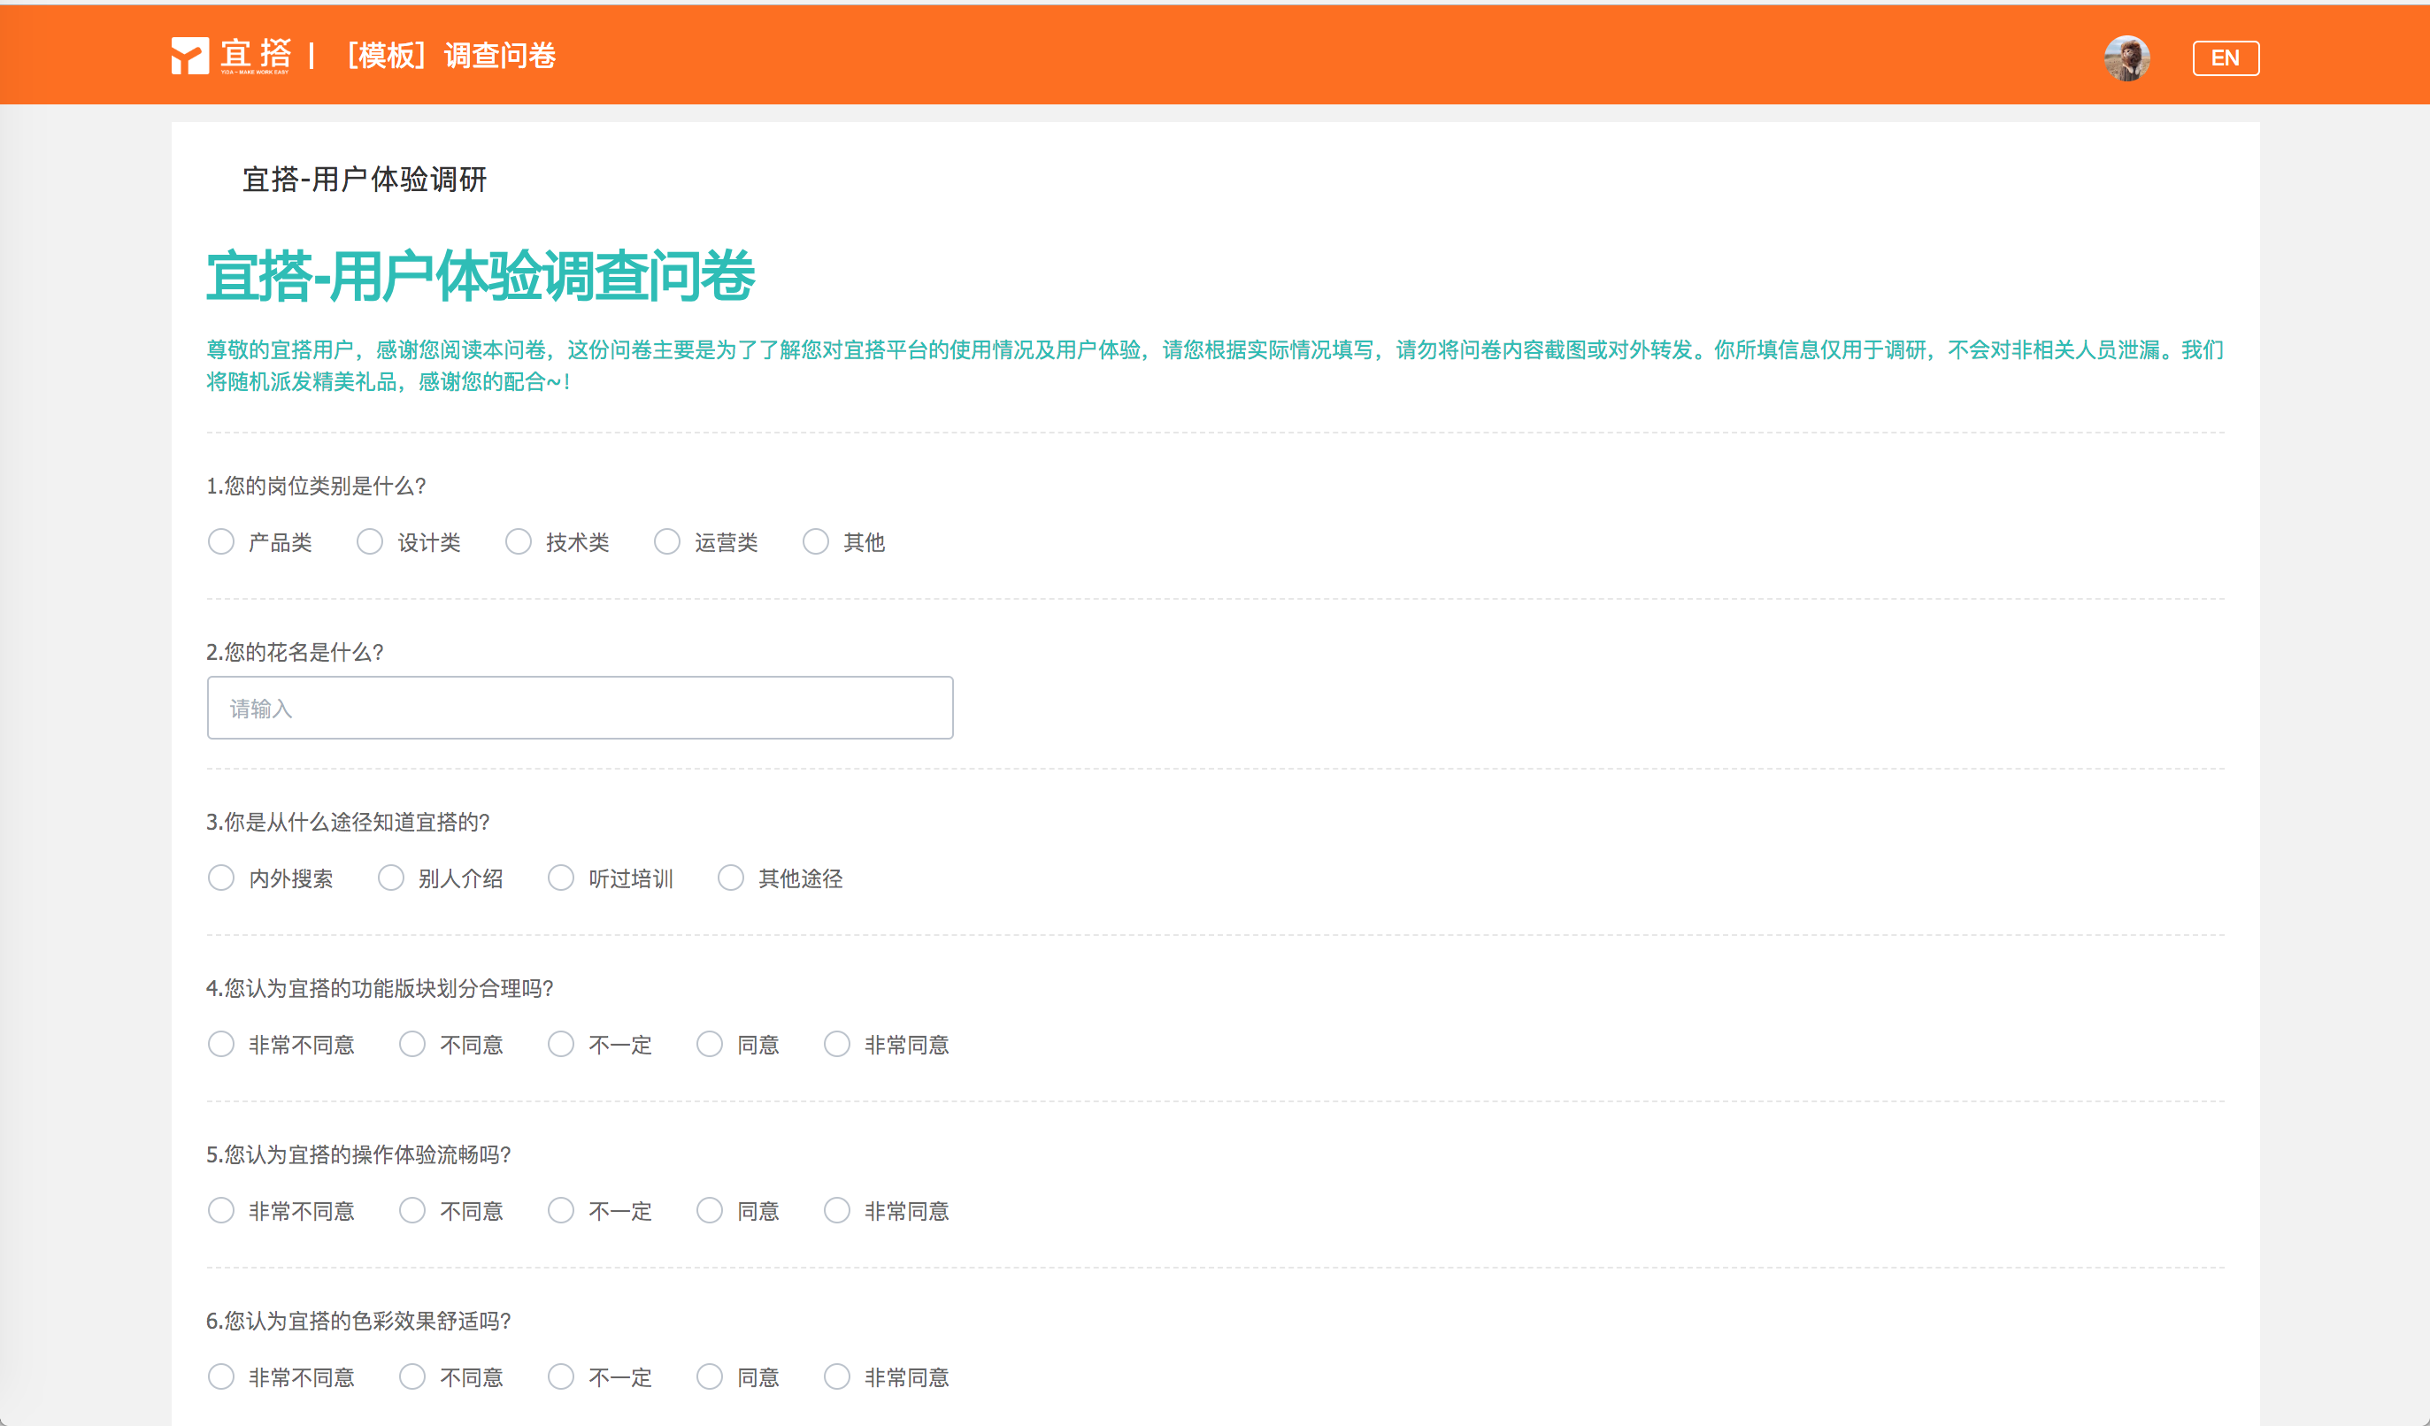Image resolution: width=2430 pixels, height=1426 pixels.
Task: Select 其他途径 radio option
Action: tap(731, 878)
